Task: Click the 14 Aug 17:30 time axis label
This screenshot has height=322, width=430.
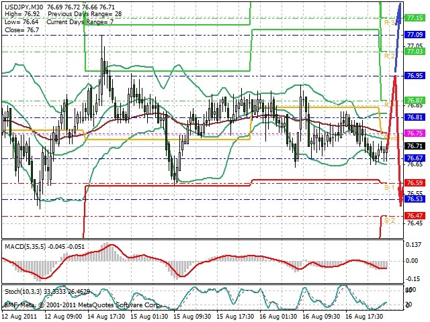Action: pyautogui.click(x=105, y=316)
